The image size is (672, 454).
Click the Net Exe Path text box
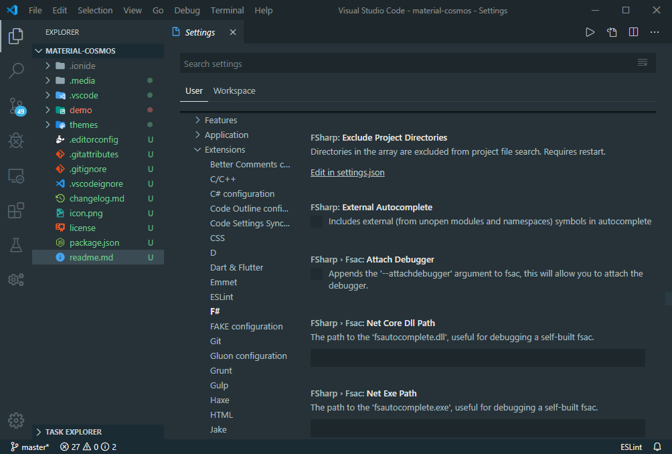(x=478, y=429)
